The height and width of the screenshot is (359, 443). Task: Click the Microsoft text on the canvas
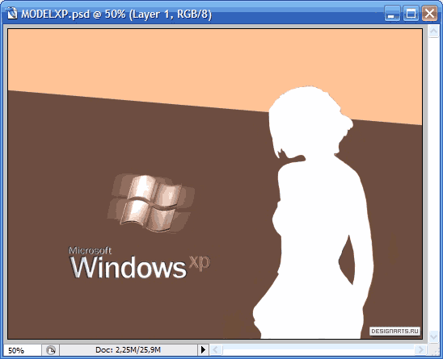click(90, 250)
